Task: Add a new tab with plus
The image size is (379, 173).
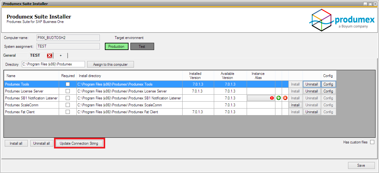Action: coord(61,55)
